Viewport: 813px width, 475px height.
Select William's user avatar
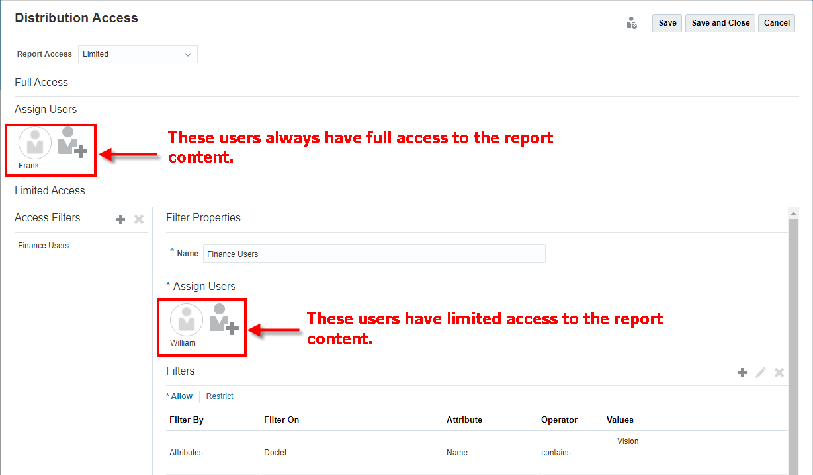coord(187,320)
